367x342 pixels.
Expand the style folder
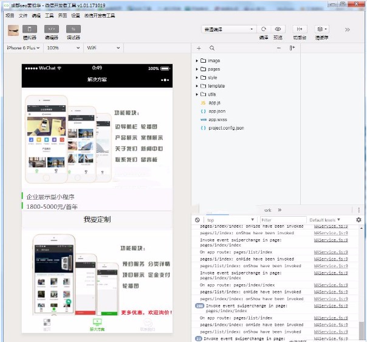pyautogui.click(x=197, y=77)
